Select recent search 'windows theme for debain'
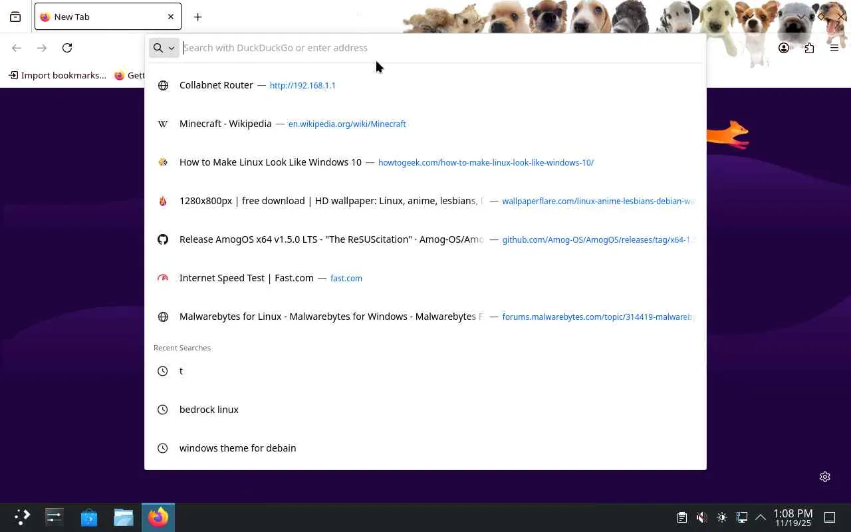The width and height of the screenshot is (851, 532). 425,448
